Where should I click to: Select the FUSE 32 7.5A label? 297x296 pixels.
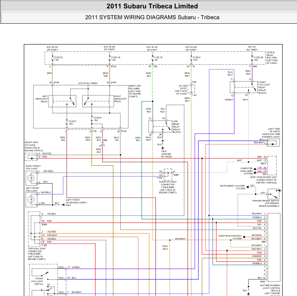coord(58,58)
